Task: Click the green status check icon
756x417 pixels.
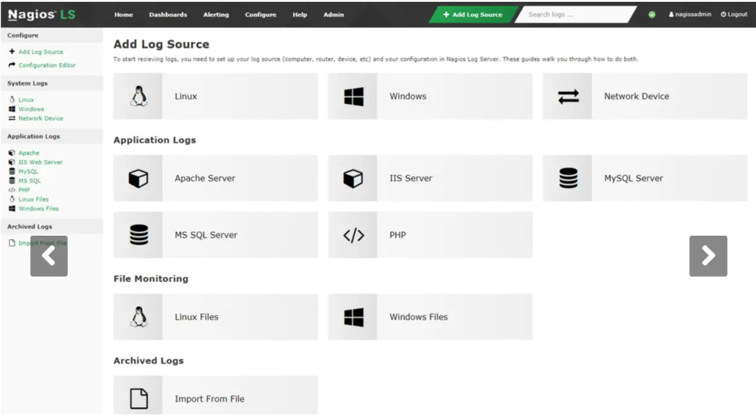Action: click(x=652, y=15)
